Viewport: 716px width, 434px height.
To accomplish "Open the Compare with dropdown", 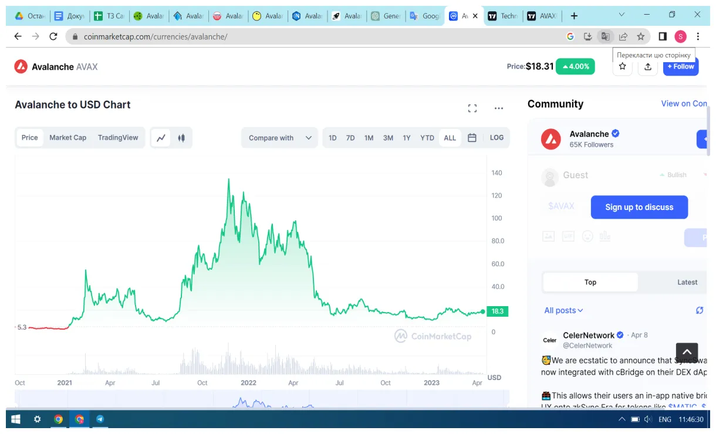I will 279,137.
